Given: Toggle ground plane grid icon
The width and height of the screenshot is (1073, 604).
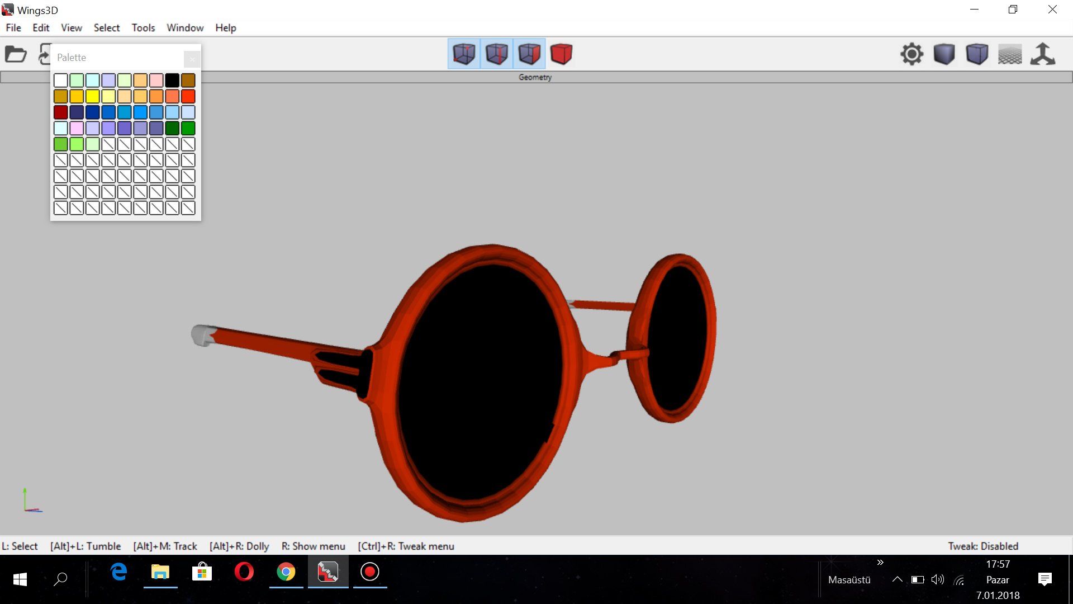Looking at the screenshot, I should pos(1010,54).
